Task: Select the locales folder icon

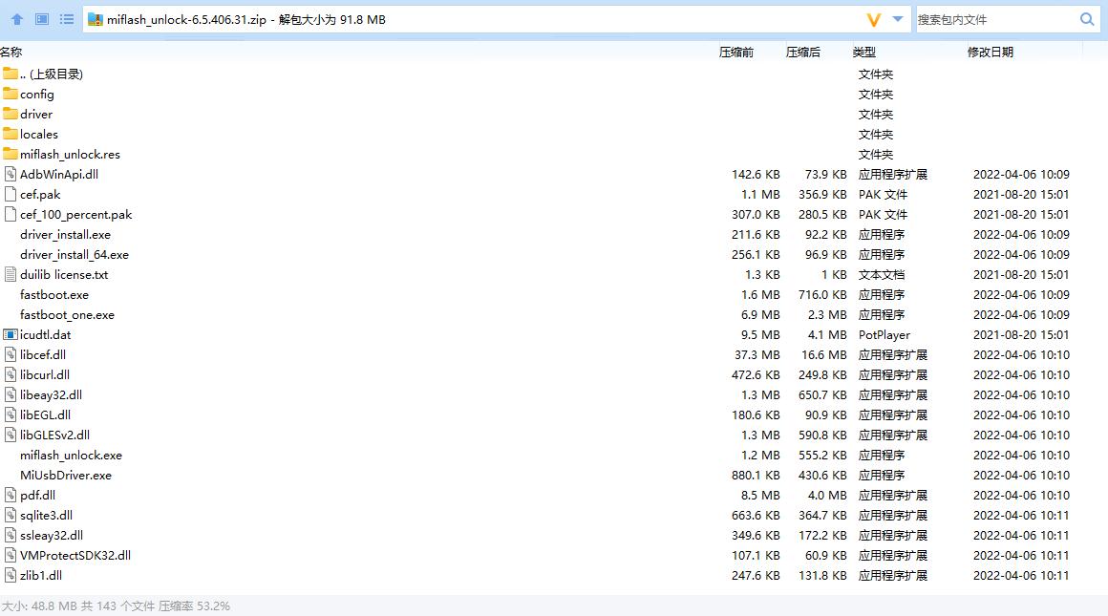Action: pos(10,134)
